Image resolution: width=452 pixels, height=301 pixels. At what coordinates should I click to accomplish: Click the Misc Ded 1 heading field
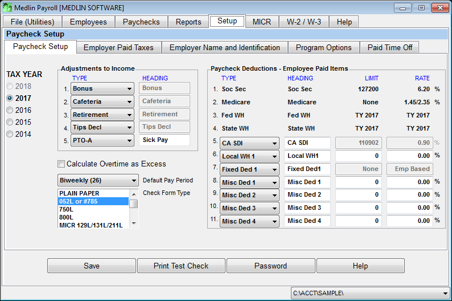(307, 182)
